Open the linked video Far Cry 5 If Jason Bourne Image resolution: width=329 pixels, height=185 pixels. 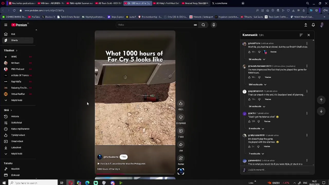pos(122,164)
